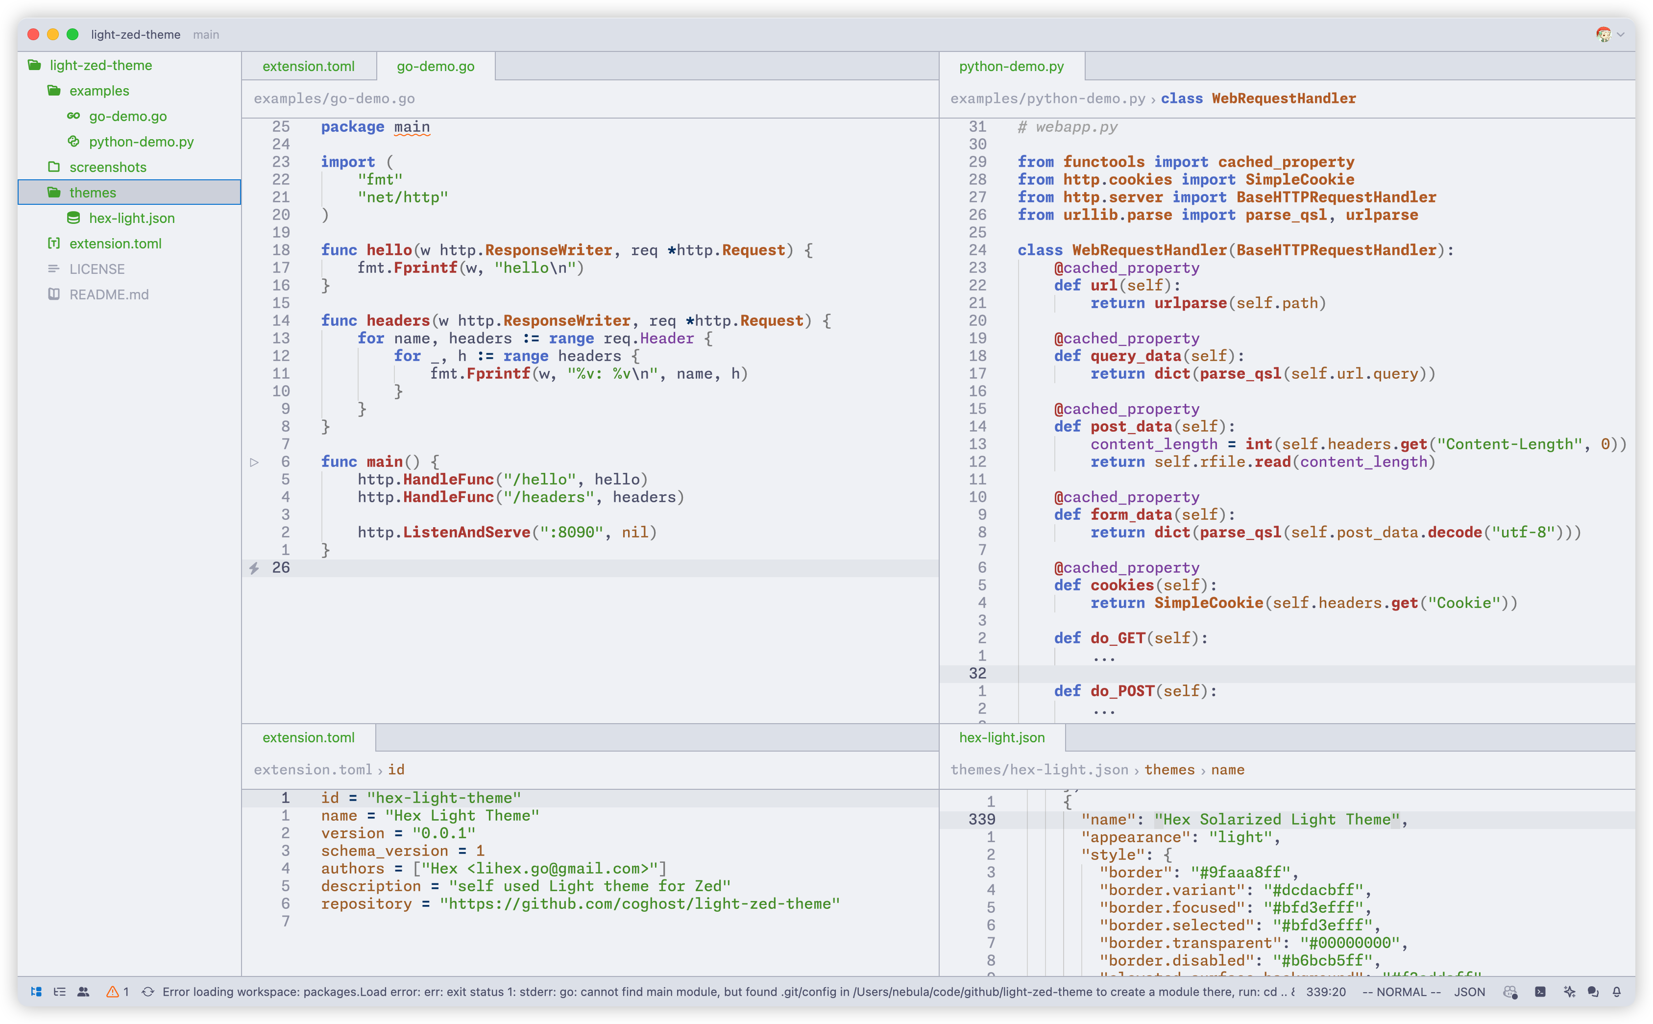1653x1024 pixels.
Task: Click the themes breadcrumb in hex-light.json
Action: pos(1169,770)
